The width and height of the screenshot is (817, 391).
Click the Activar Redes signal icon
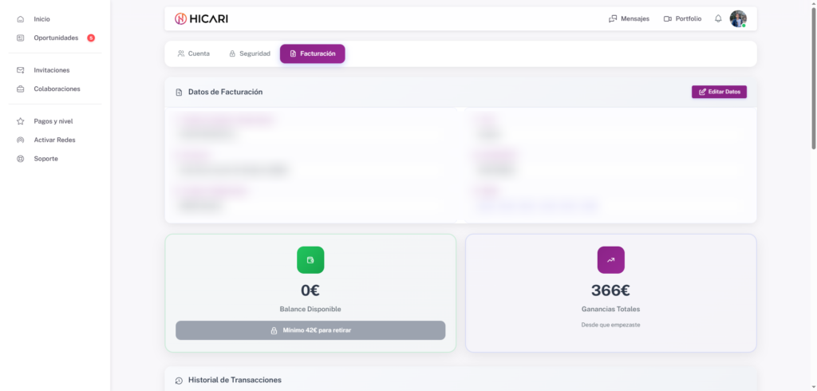(21, 140)
